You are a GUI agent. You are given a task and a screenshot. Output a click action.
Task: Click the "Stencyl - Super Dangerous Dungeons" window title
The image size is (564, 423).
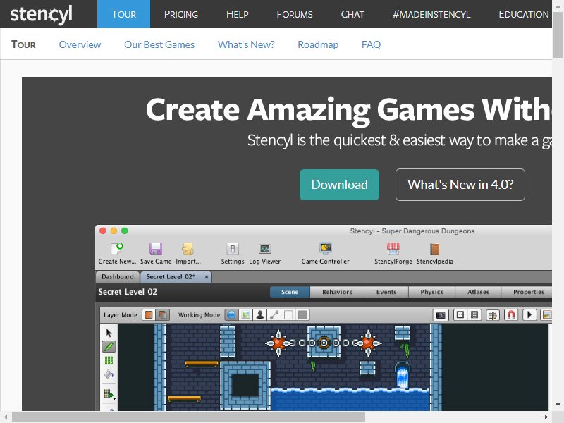pyautogui.click(x=412, y=231)
